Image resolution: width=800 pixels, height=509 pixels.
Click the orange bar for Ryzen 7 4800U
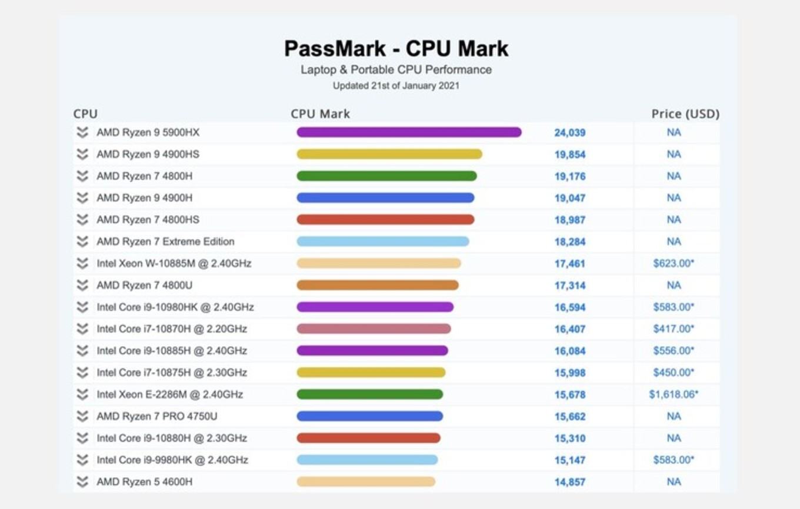click(378, 285)
